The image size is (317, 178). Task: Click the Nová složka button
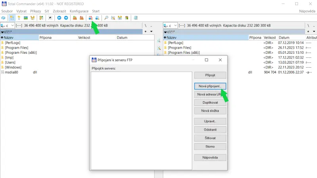pos(210,111)
